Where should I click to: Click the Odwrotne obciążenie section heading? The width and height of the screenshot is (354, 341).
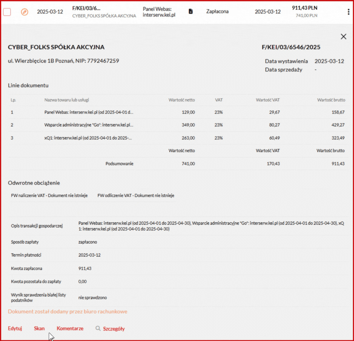(x=34, y=183)
